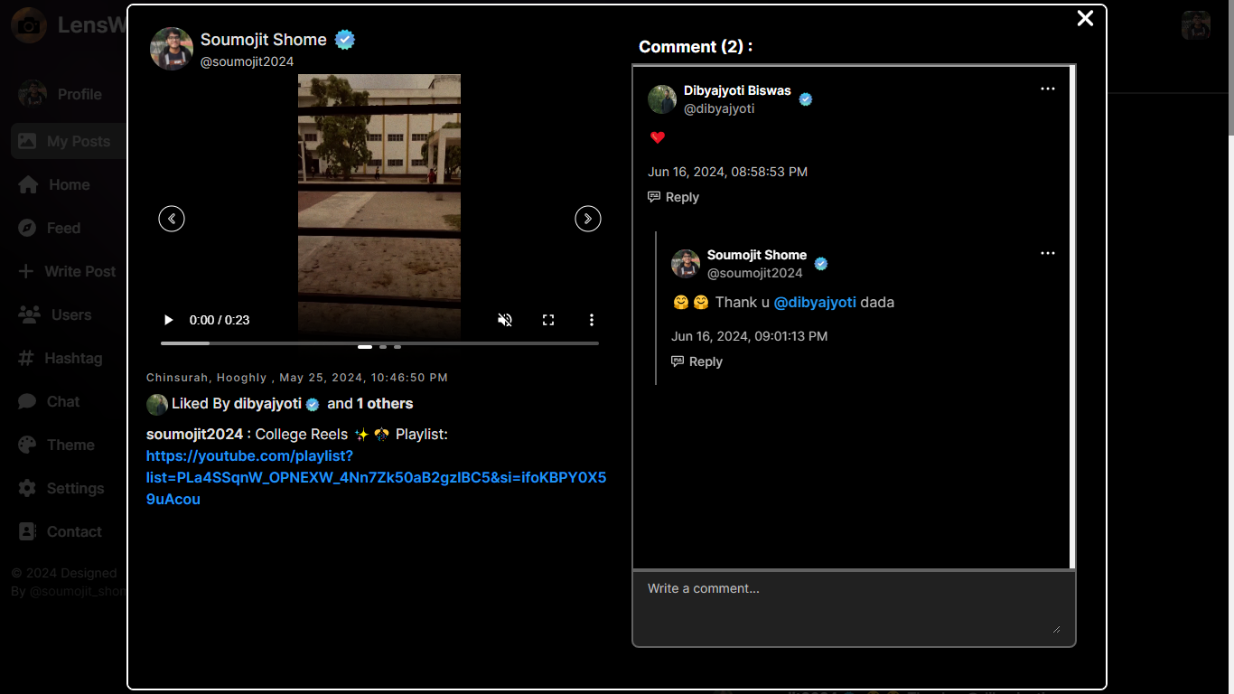Viewport: 1234px width, 694px height.
Task: Select the third carousel indicator dot
Action: pos(397,347)
